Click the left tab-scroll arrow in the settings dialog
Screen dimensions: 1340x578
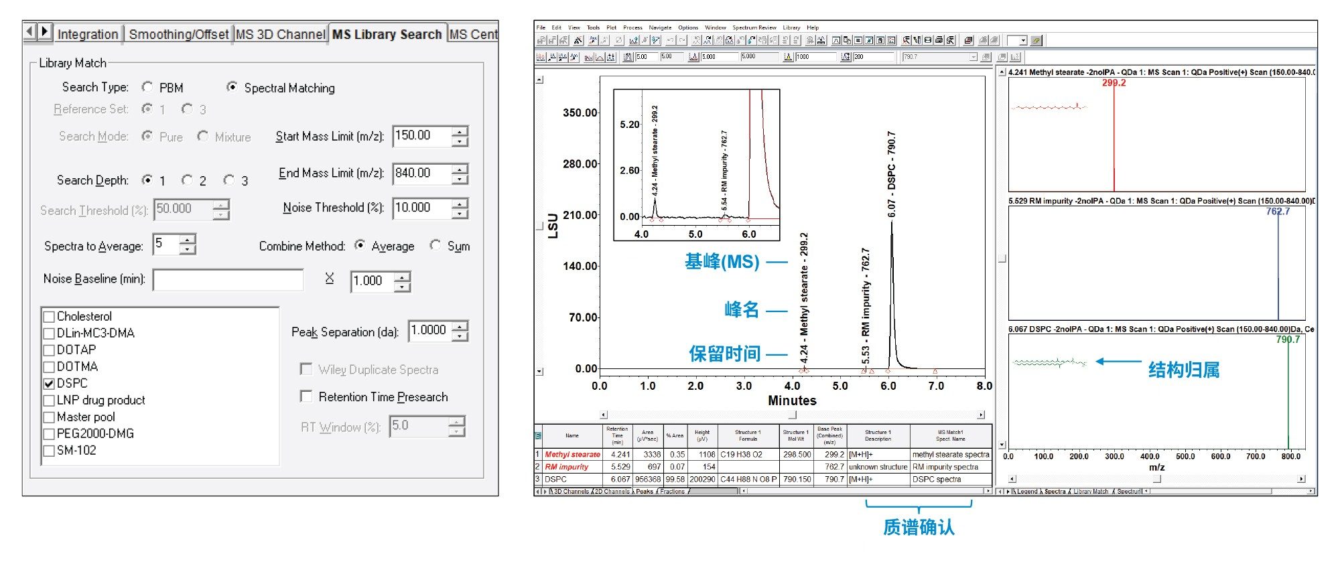click(x=29, y=31)
